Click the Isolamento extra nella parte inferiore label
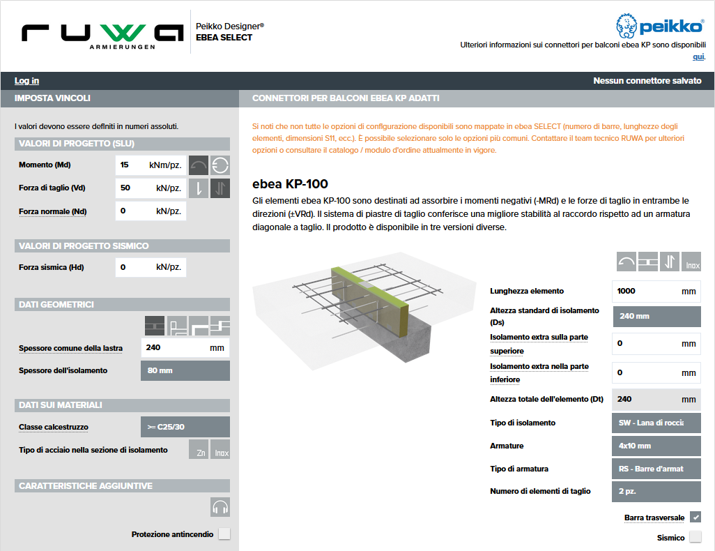The width and height of the screenshot is (715, 551). (539, 373)
